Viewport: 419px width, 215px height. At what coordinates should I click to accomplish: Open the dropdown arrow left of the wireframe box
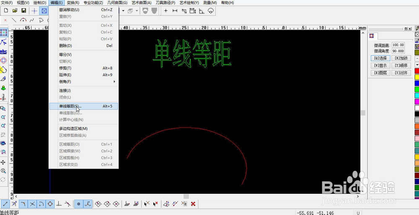click(x=123, y=11)
